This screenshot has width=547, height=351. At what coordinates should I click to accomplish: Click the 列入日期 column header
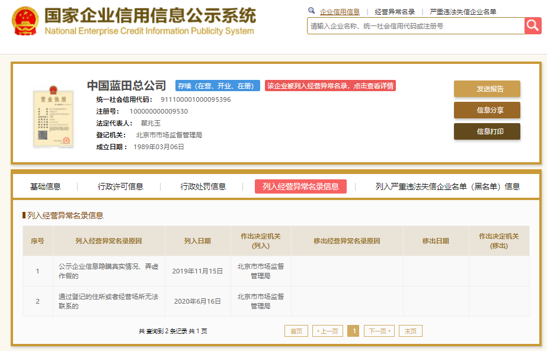(x=197, y=241)
